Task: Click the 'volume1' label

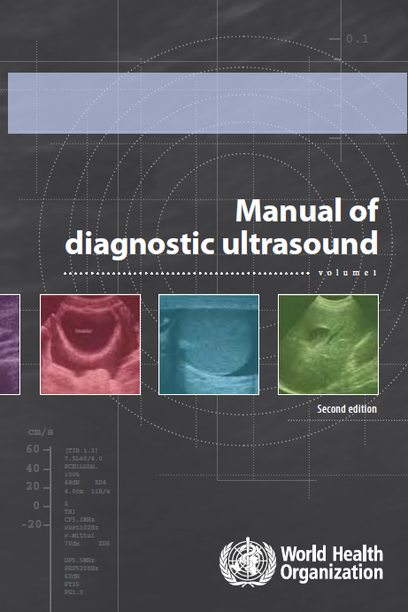Action: click(348, 273)
